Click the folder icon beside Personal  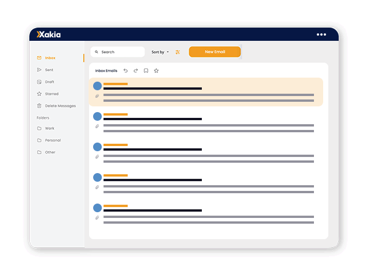pos(39,140)
